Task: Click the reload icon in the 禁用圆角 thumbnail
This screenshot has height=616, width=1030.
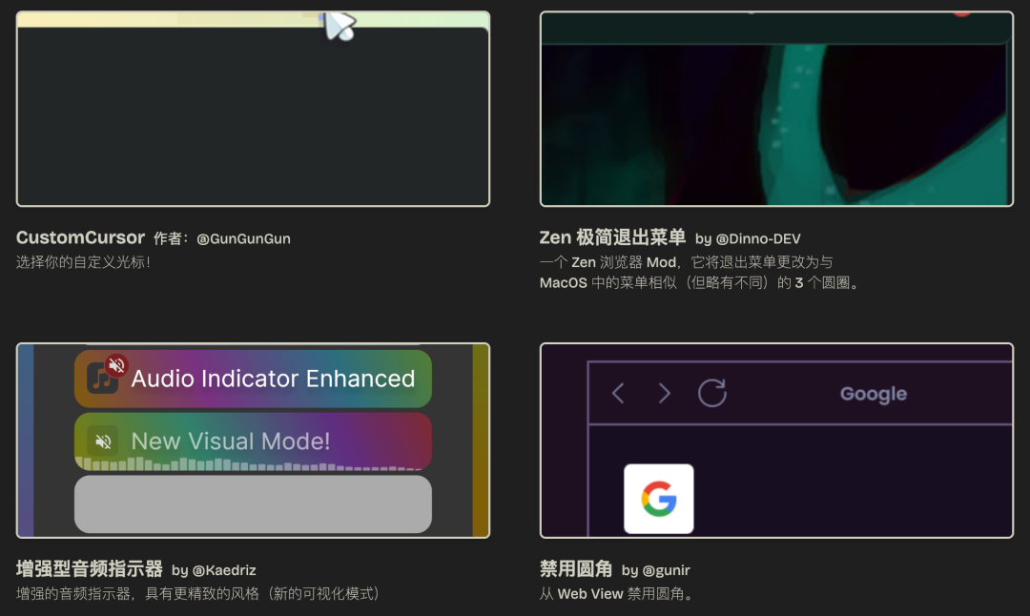Action: click(713, 393)
